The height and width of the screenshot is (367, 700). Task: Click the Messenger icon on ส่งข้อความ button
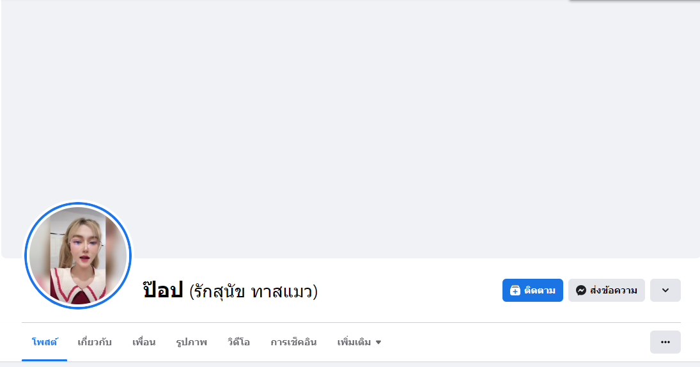point(580,290)
